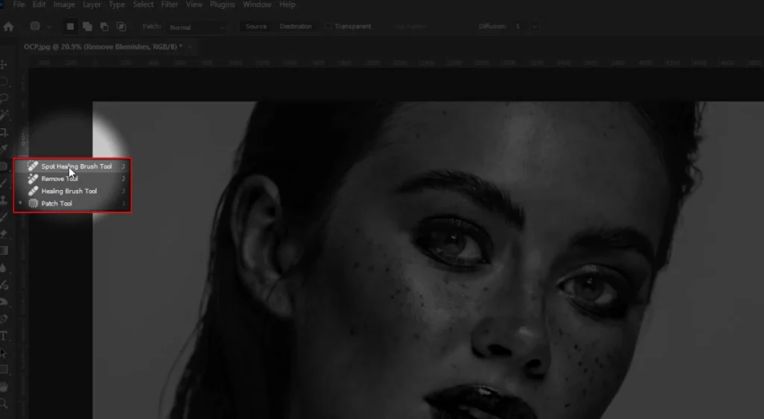This screenshot has height=419, width=764.
Task: Open the Help menu
Action: (x=287, y=4)
